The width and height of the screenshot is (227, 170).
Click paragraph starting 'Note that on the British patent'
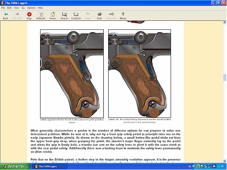tap(106, 160)
